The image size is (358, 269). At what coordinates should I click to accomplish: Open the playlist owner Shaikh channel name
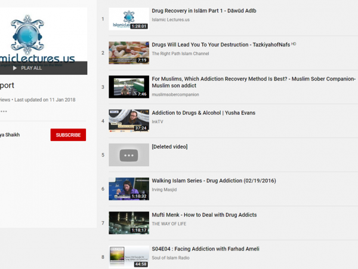(x=10, y=134)
